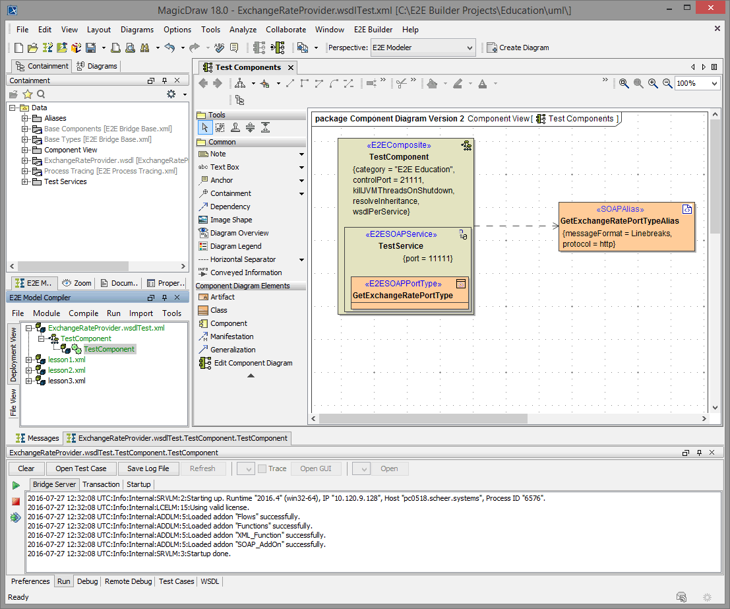This screenshot has height=609, width=730.
Task: Open the E2E Builder menu
Action: tap(373, 30)
